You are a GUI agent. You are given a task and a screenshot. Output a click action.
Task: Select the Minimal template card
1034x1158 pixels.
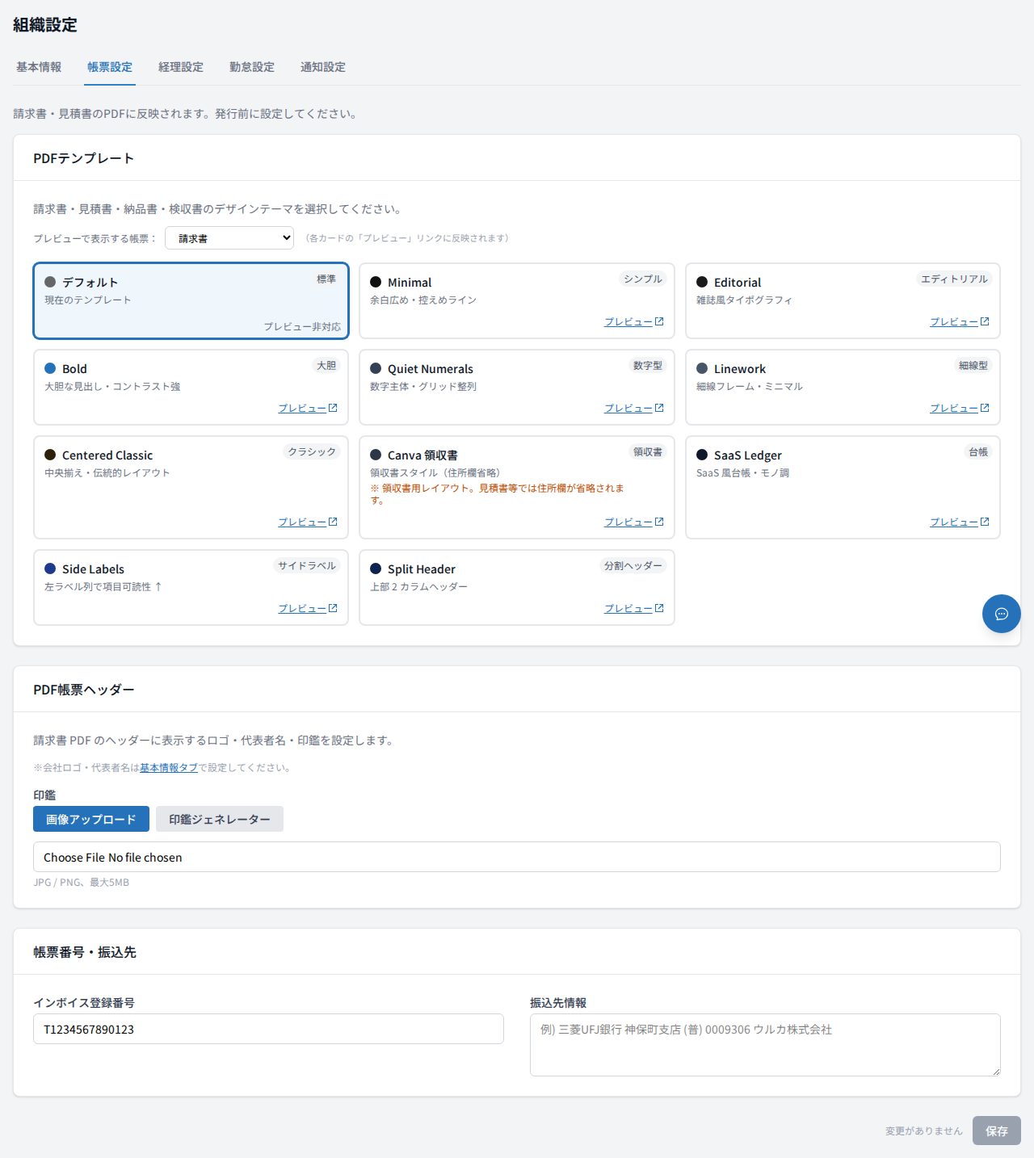pos(517,300)
